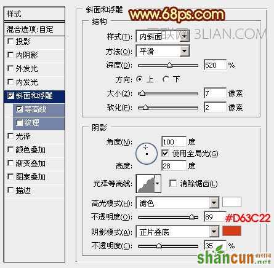The image size is (274, 268).
Task: Click the gloss contour curve thumbnail
Action: coord(145,184)
